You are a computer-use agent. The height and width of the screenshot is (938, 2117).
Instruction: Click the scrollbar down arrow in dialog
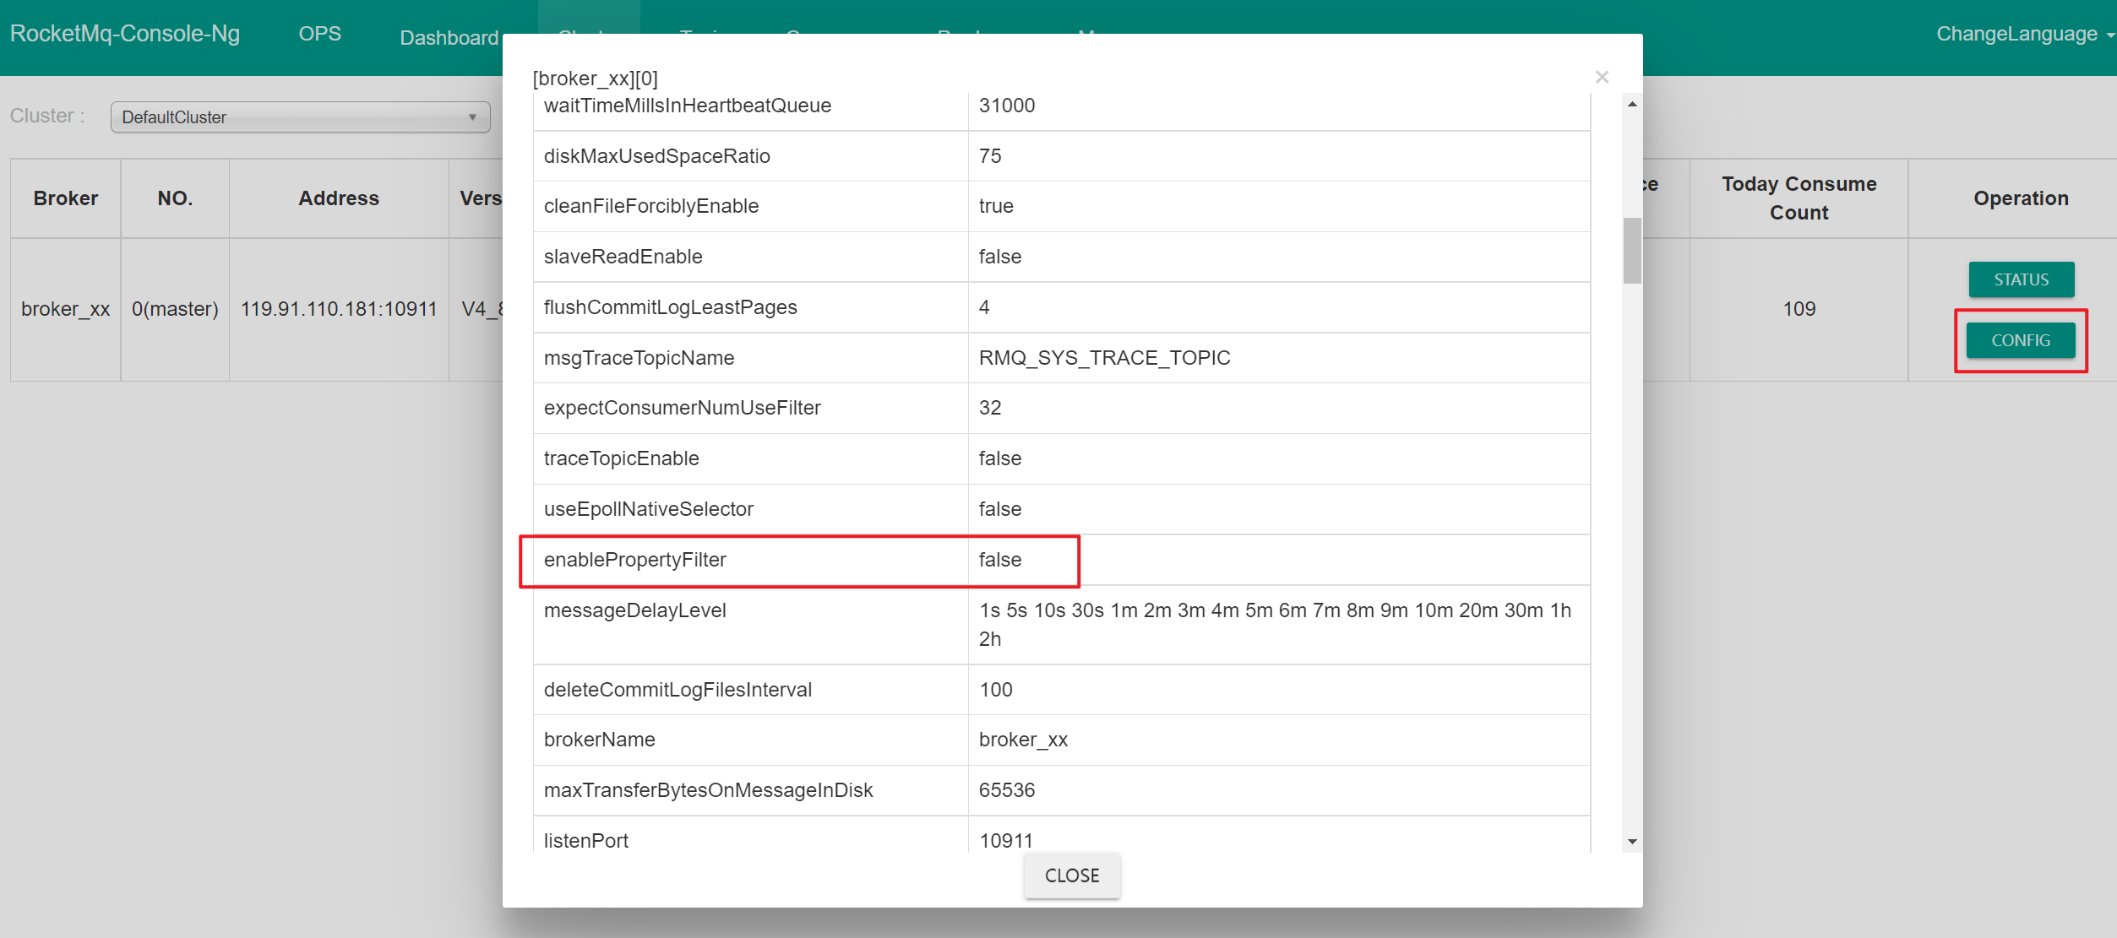click(1632, 841)
